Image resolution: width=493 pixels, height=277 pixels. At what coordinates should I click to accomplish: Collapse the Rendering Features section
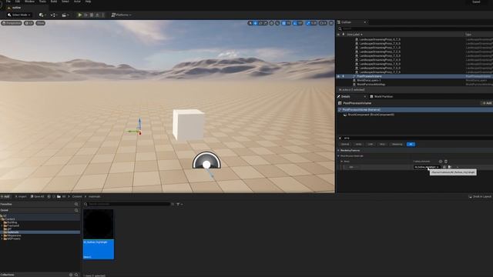click(x=339, y=151)
